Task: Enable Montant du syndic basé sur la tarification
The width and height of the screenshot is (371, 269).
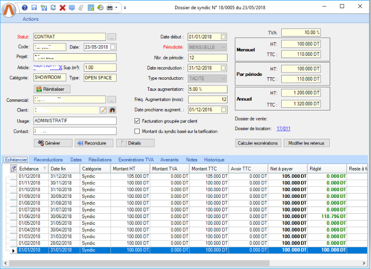Action: pyautogui.click(x=137, y=131)
